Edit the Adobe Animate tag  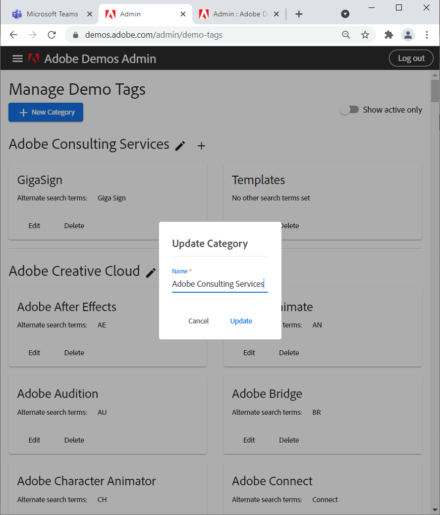click(249, 353)
